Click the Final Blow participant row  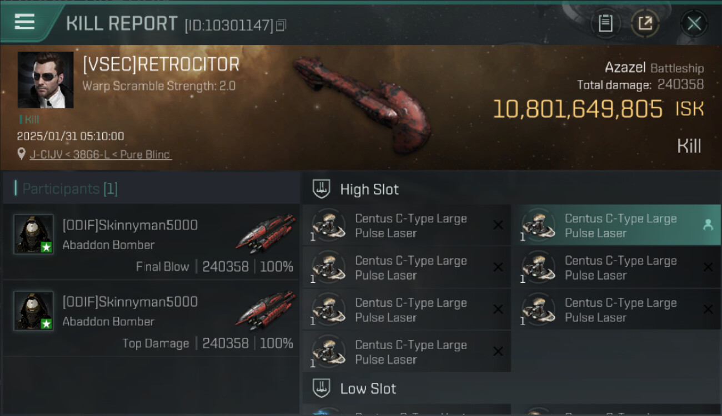point(151,242)
